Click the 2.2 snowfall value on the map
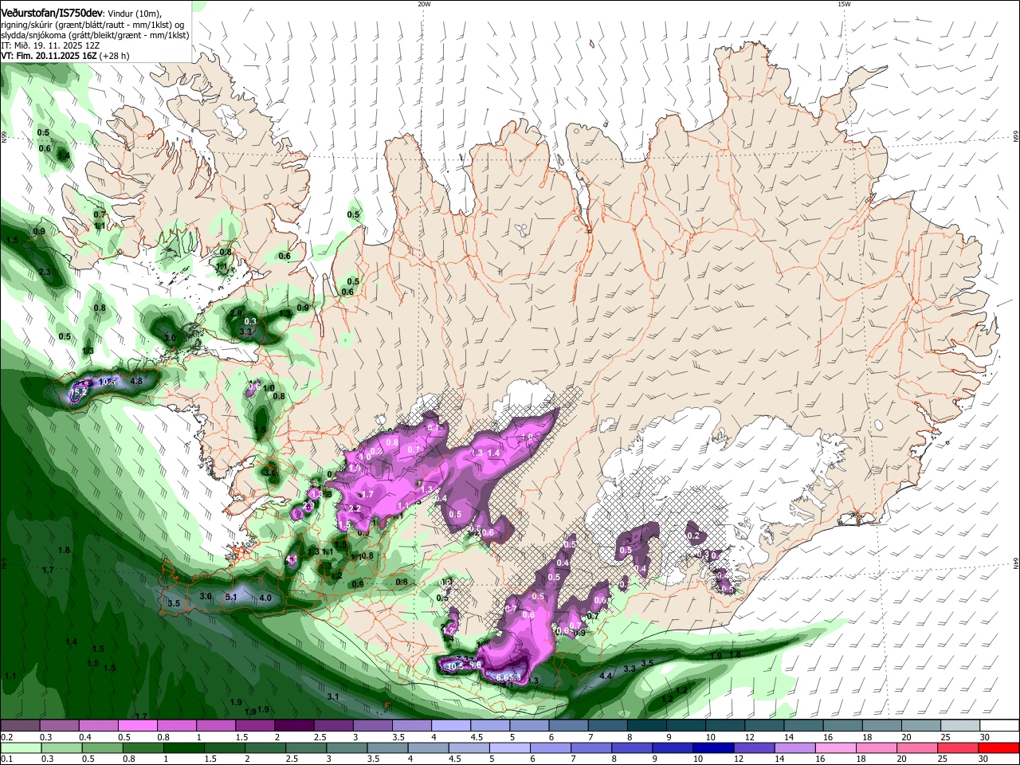The image size is (1020, 765). click(355, 508)
